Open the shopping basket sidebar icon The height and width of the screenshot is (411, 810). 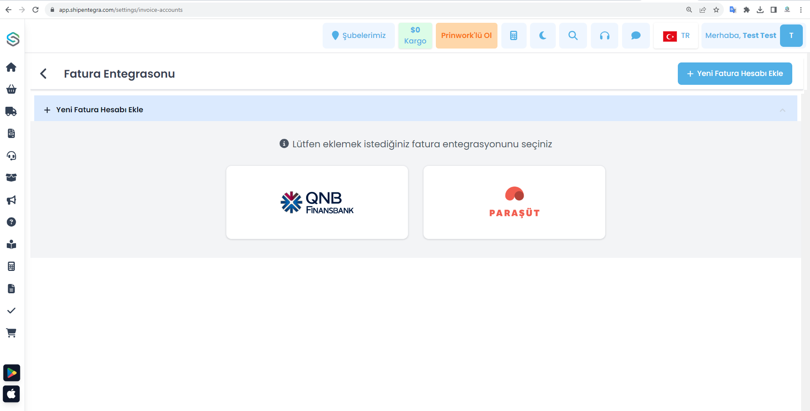(x=11, y=89)
